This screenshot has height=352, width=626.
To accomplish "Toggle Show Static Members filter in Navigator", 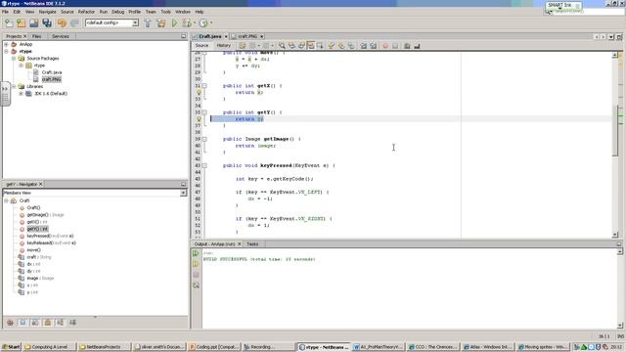I will tap(35, 323).
